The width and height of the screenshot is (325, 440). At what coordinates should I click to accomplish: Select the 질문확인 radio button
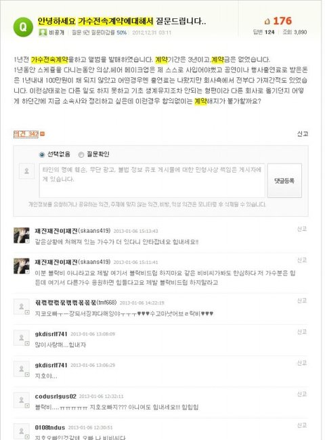point(81,154)
